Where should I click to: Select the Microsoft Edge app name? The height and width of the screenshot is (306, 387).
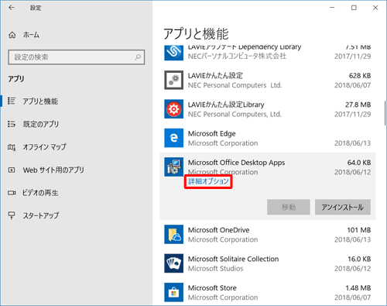pos(212,133)
